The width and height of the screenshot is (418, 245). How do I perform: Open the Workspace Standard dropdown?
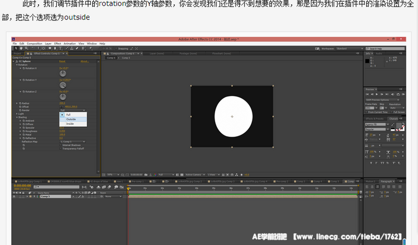pyautogui.click(x=349, y=49)
